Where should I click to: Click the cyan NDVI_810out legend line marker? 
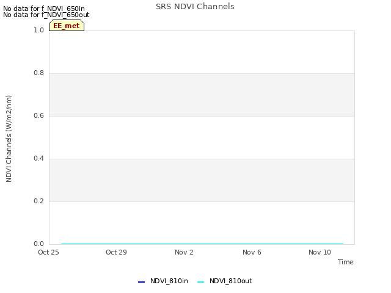pyautogui.click(x=201, y=282)
